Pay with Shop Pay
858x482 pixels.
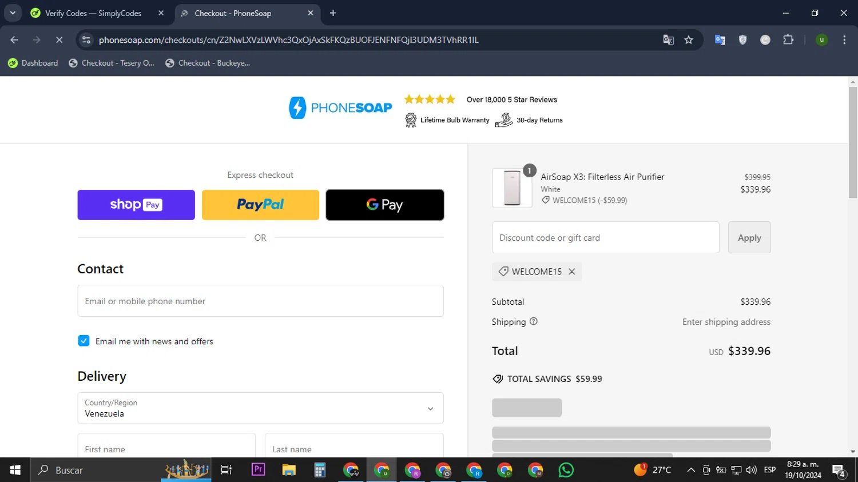pyautogui.click(x=136, y=205)
